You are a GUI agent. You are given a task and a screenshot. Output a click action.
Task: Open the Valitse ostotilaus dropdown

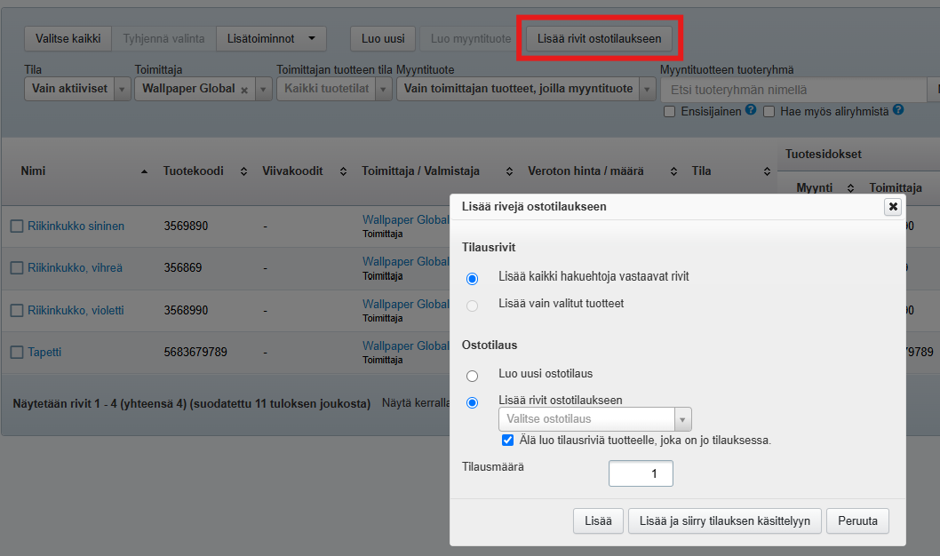594,419
